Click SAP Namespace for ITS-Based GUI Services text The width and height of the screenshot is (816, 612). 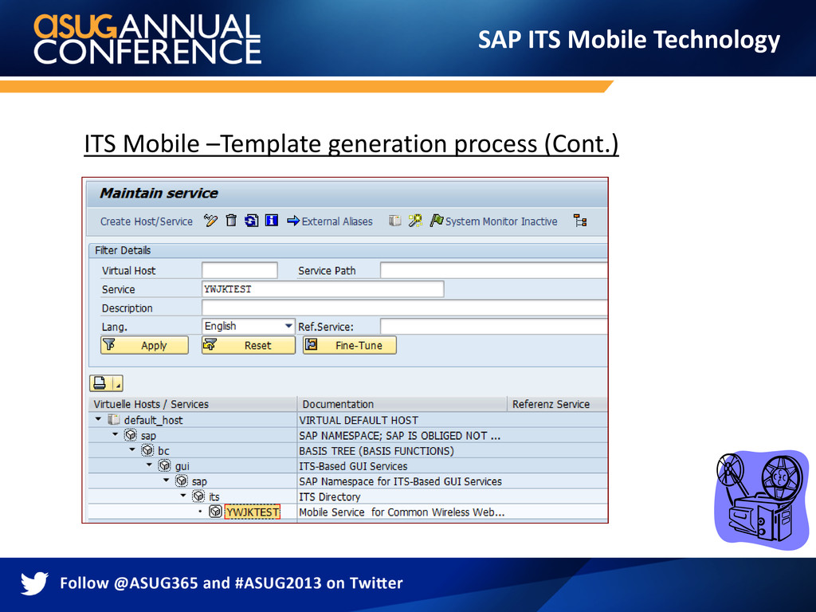[400, 481]
